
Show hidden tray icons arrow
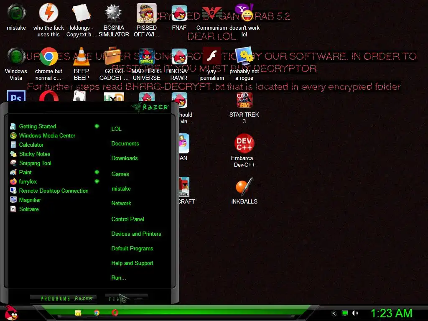tap(334, 313)
